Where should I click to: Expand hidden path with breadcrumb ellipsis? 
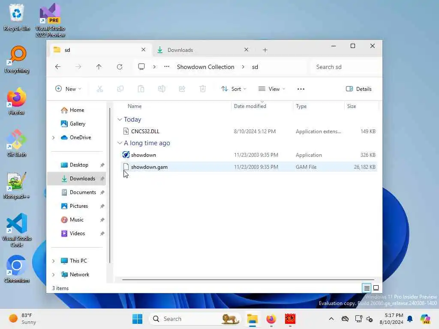point(167,66)
